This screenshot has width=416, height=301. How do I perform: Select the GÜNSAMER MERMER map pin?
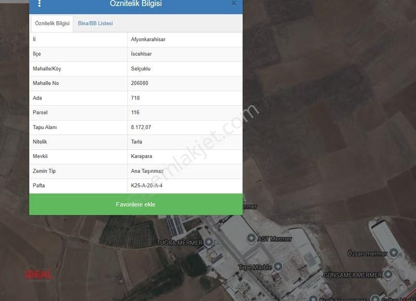388,274
